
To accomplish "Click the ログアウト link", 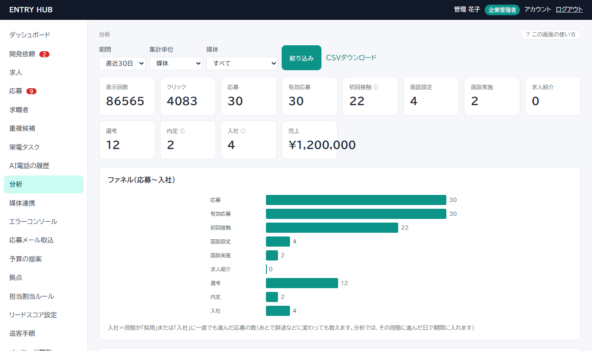I will (569, 9).
